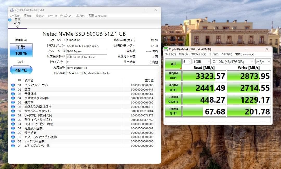This screenshot has width=281, height=169.
Task: Open 言語(Language) menu in CrystalDiskMark
Action: click(x=245, y=54)
